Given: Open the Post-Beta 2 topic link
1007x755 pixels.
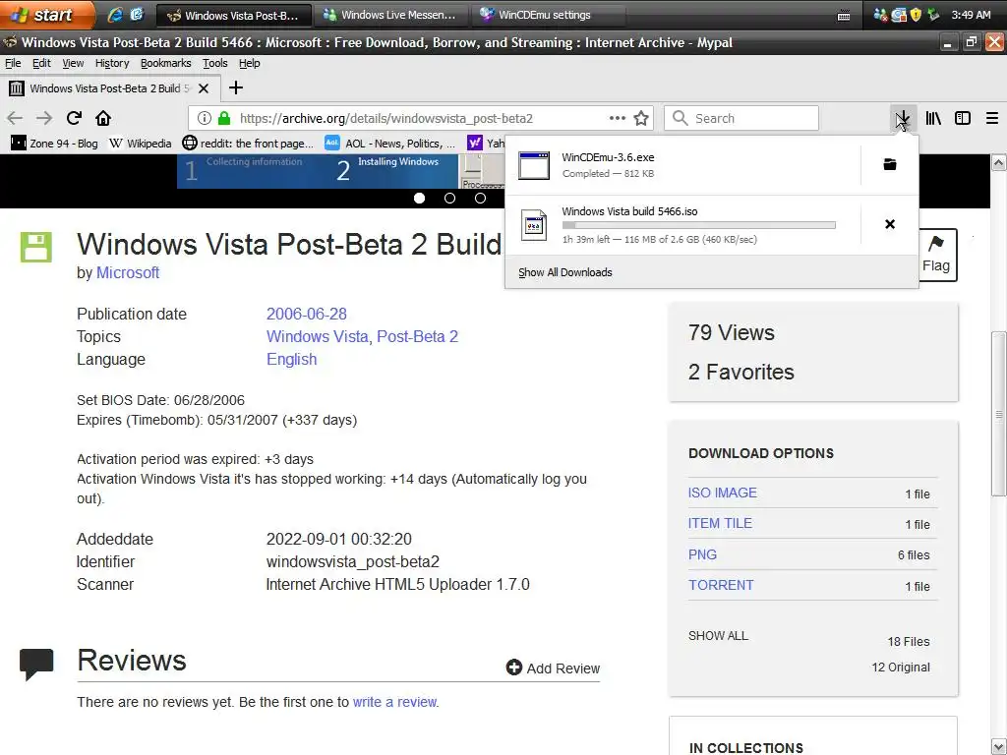Looking at the screenshot, I should [417, 336].
